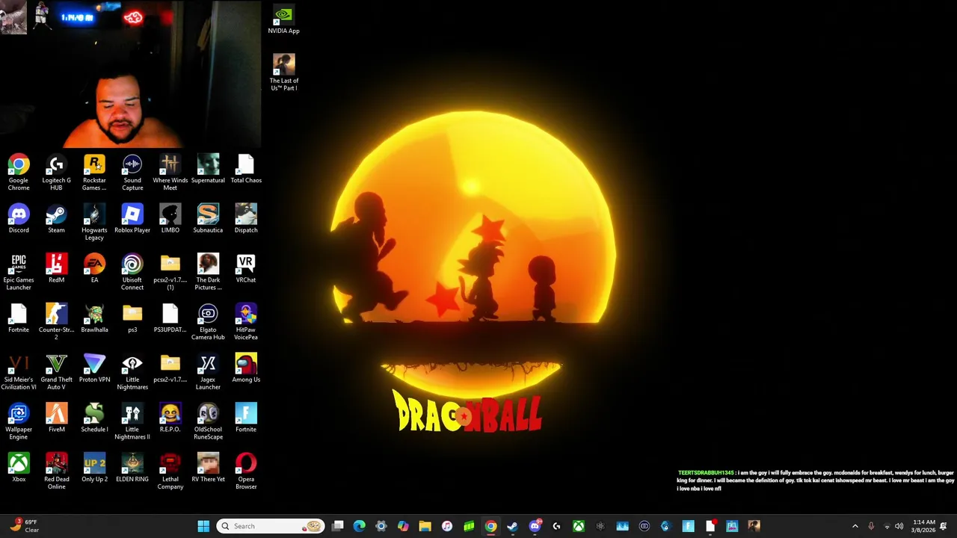Open the Google Chrome desktop shortcut
Image resolution: width=957 pixels, height=538 pixels.
[19, 172]
